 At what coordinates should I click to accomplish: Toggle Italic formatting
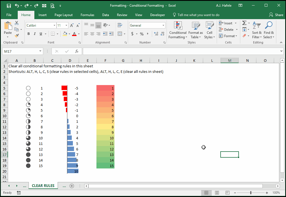(x=35, y=34)
